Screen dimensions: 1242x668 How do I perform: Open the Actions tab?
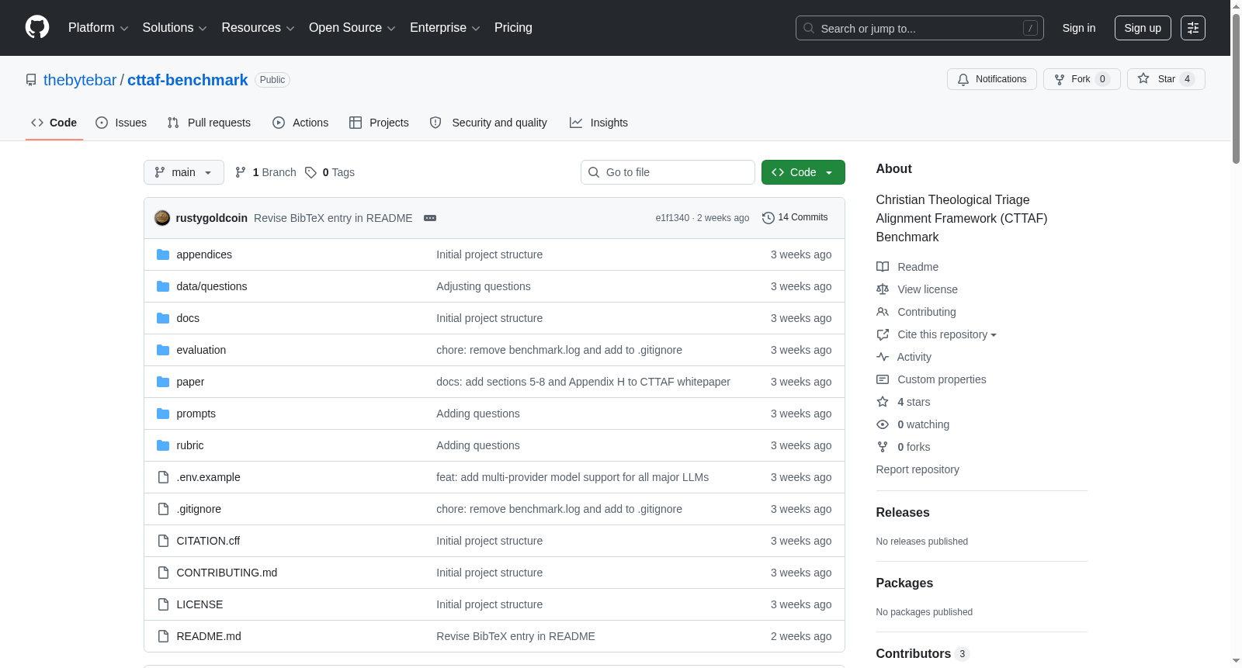click(x=300, y=123)
